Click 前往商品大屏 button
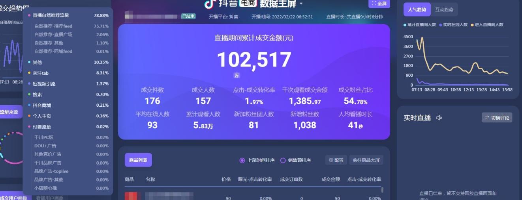 (366, 160)
